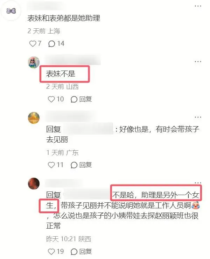Open the bow-tie avatar profile

(x=11, y=11)
